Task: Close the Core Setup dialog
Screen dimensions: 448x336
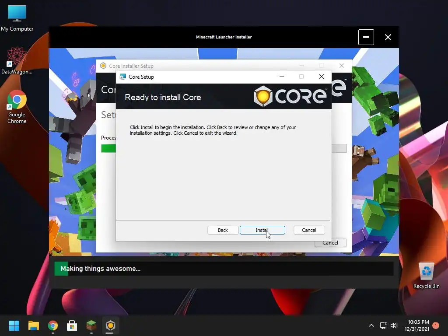Action: pyautogui.click(x=322, y=77)
